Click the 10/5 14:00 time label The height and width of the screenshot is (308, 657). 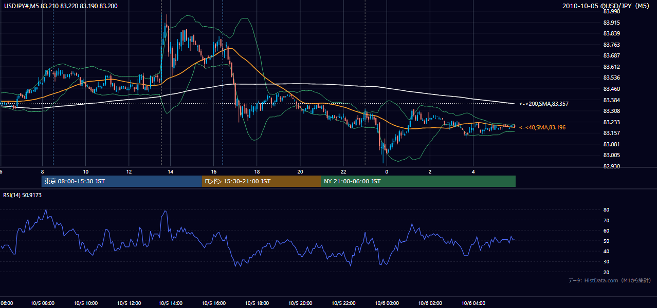(x=171, y=303)
